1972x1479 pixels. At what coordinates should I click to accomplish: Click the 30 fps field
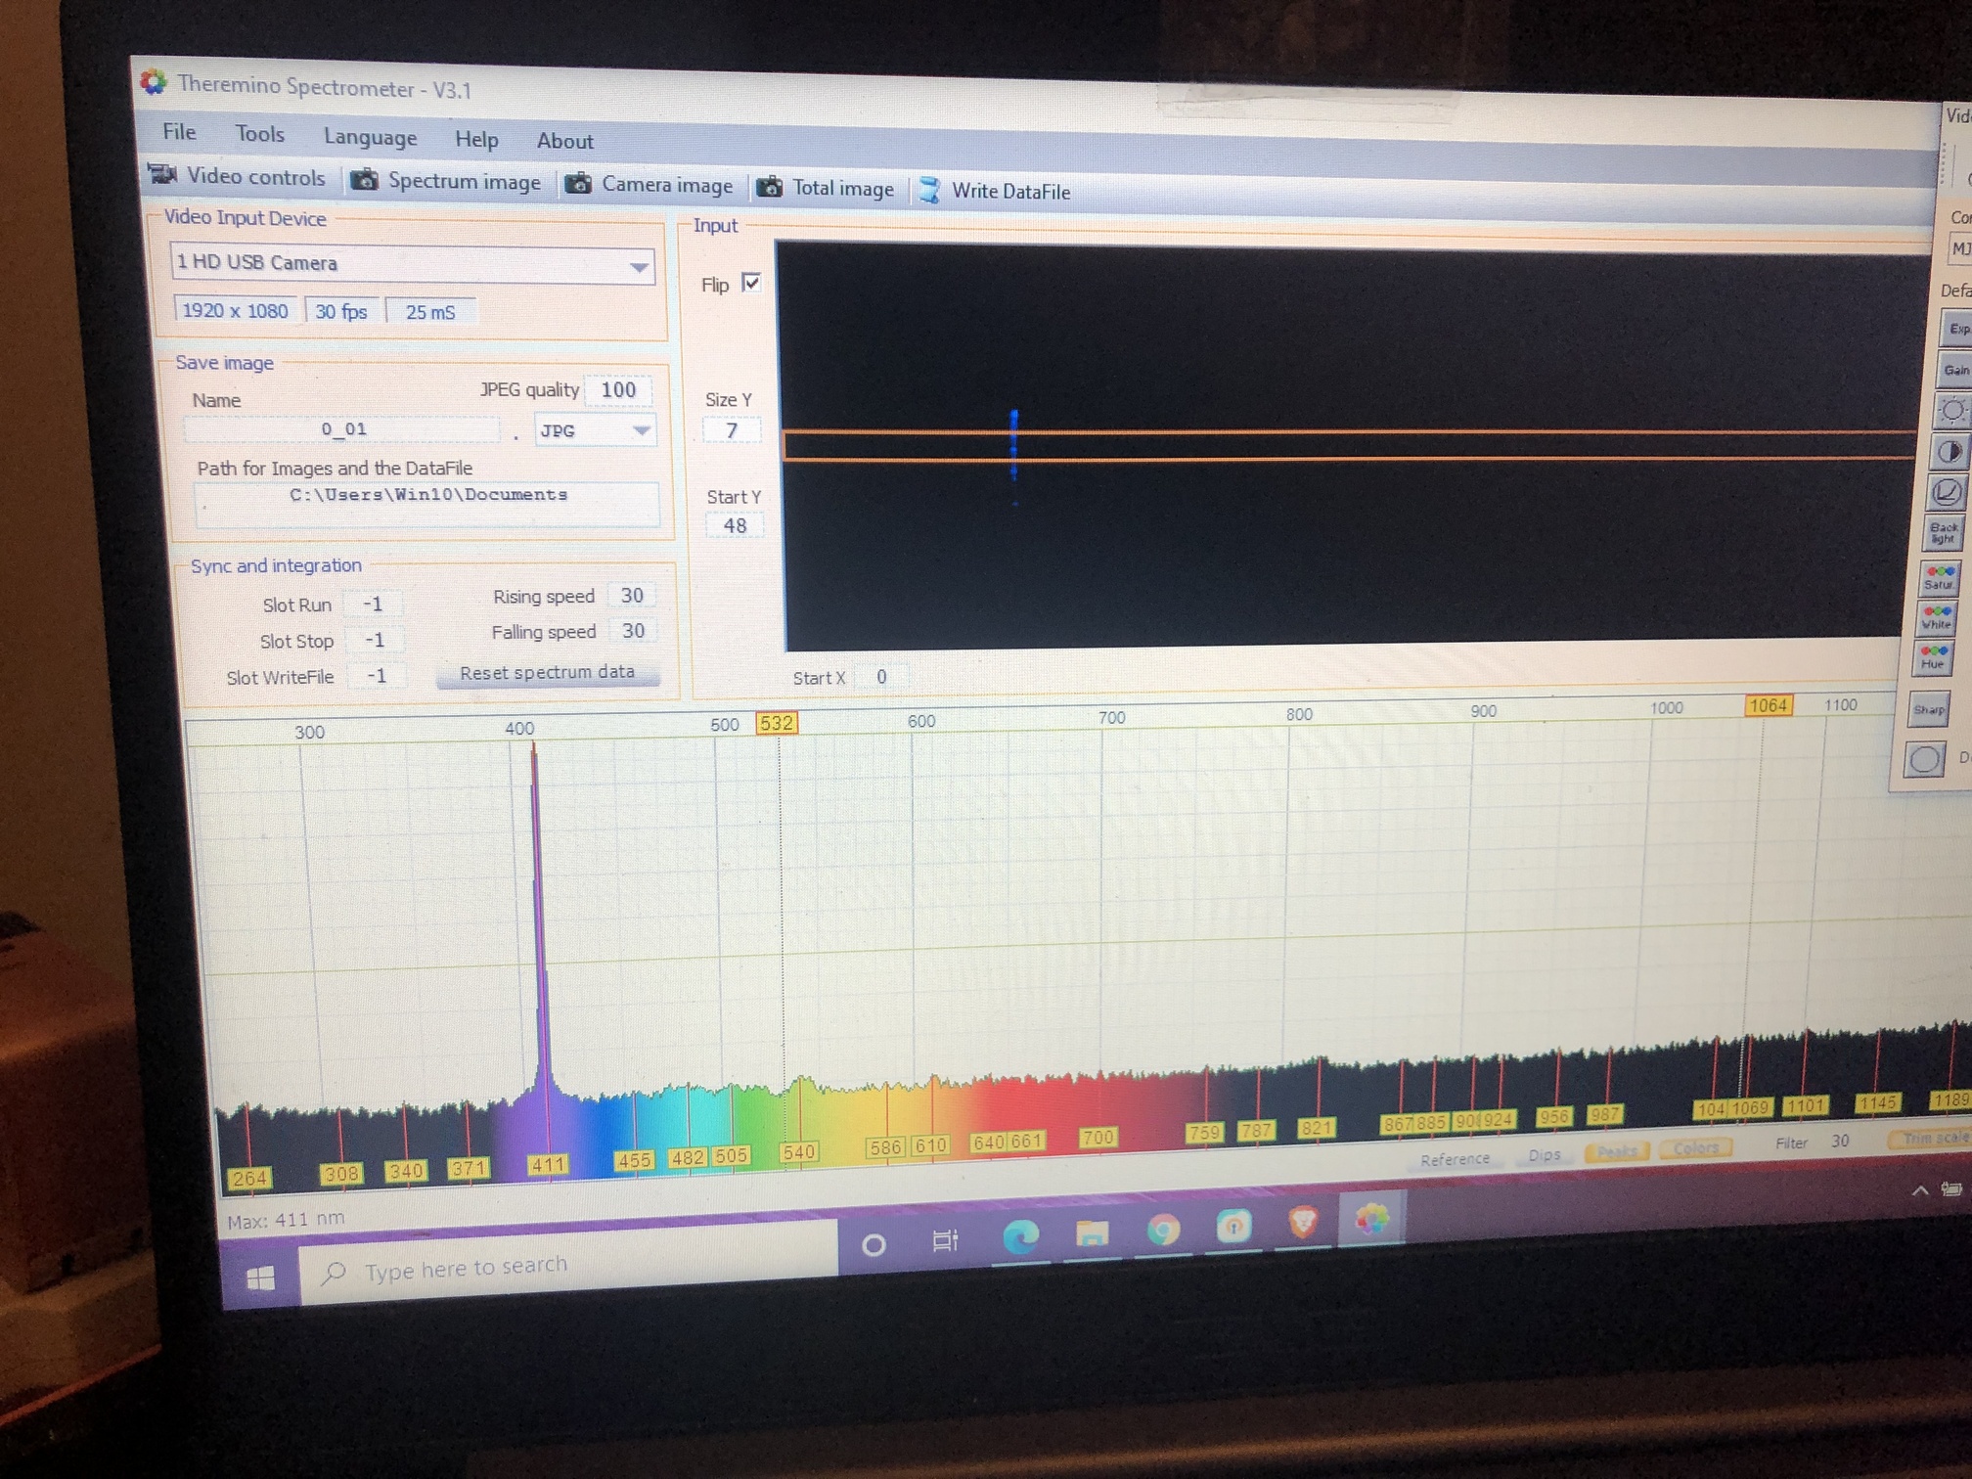[340, 311]
